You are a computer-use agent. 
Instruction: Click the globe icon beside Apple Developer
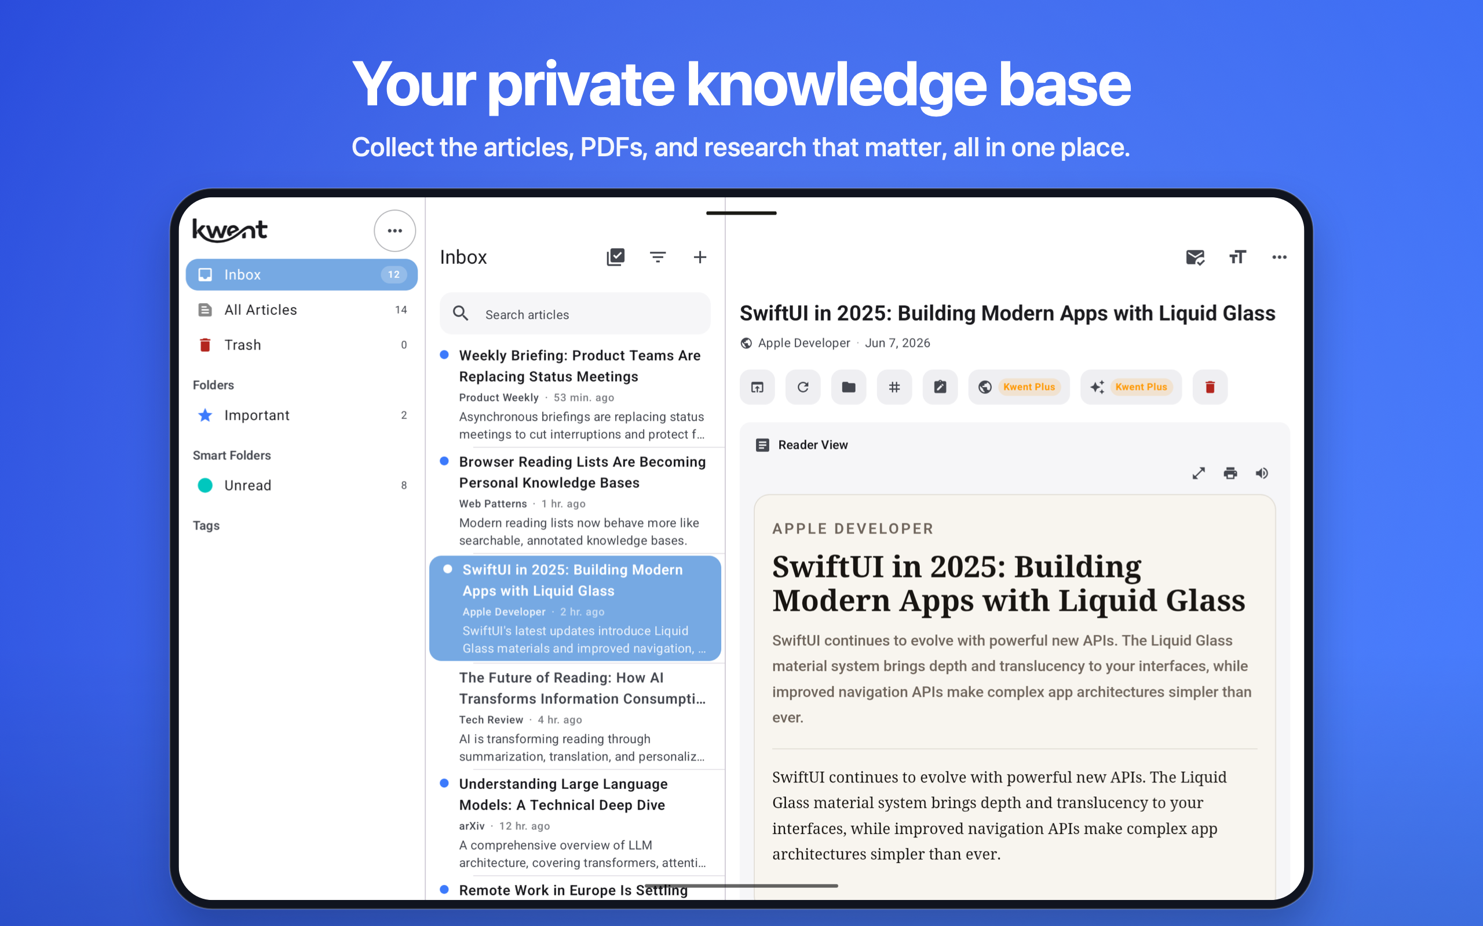[x=746, y=343]
